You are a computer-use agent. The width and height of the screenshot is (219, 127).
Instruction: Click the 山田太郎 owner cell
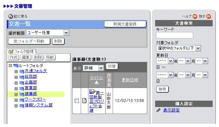[x=109, y=101]
